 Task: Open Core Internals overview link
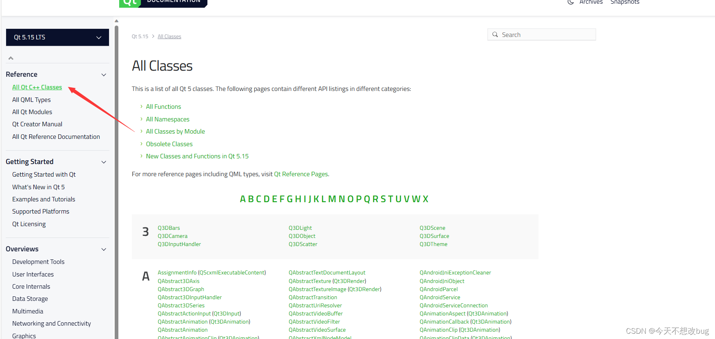click(31, 287)
